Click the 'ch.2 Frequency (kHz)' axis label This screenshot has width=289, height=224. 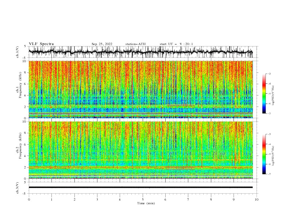[x=19, y=146]
